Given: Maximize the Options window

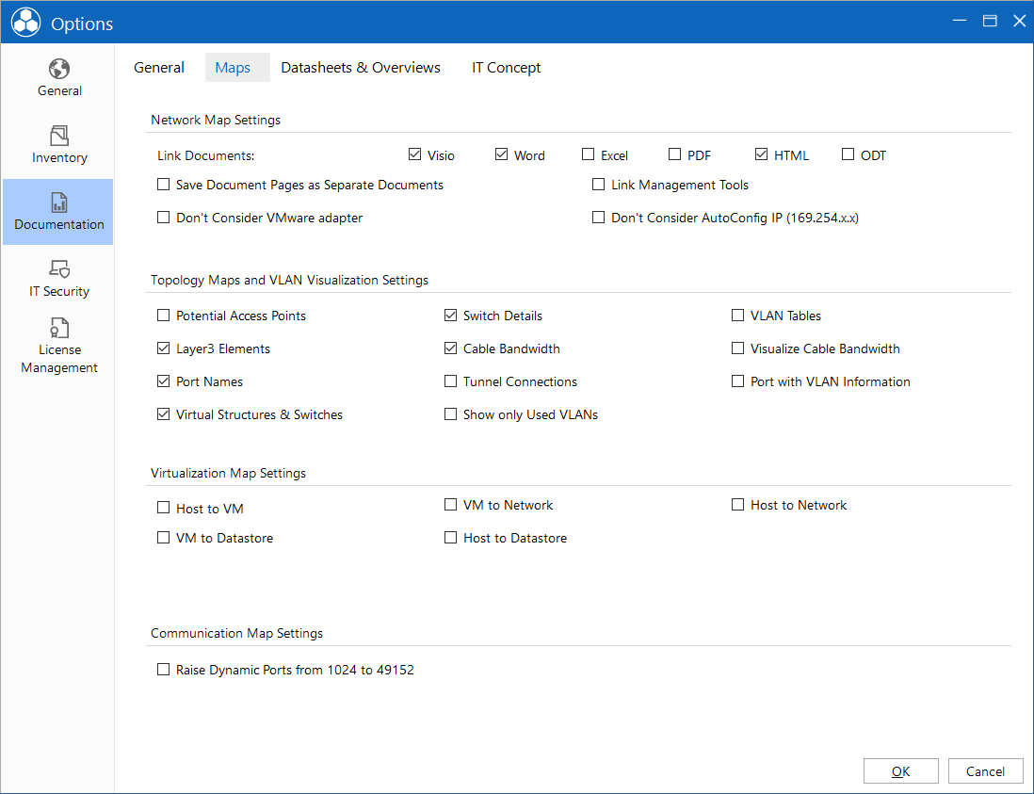Looking at the screenshot, I should (x=990, y=21).
